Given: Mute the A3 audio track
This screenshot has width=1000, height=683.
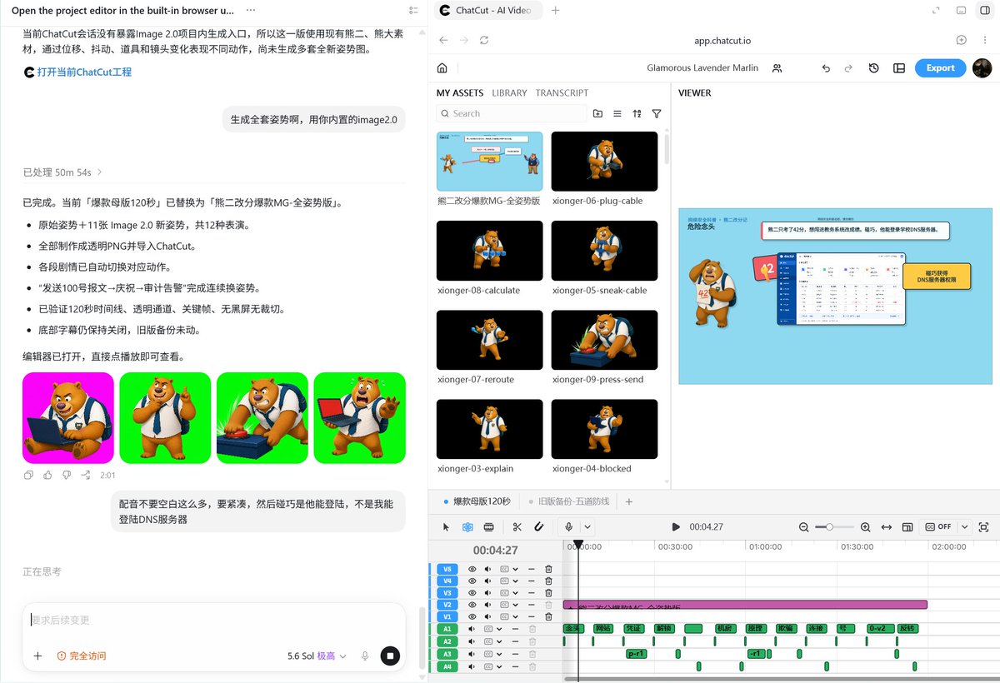Looking at the screenshot, I should coord(472,654).
